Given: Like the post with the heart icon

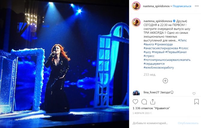Looking at the screenshot, I should tap(135, 102).
